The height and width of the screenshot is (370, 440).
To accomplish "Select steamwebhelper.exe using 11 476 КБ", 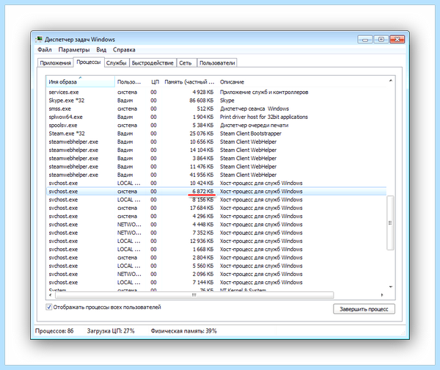I will [x=216, y=167].
